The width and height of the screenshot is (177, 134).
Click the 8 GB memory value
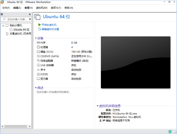[74, 43]
